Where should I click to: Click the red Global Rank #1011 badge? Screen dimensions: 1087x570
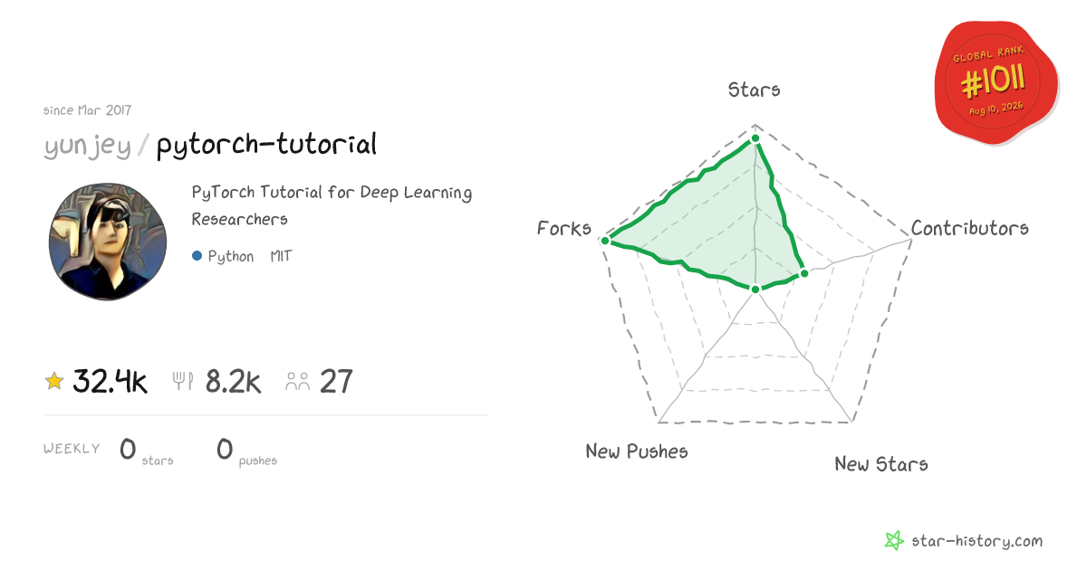996,83
